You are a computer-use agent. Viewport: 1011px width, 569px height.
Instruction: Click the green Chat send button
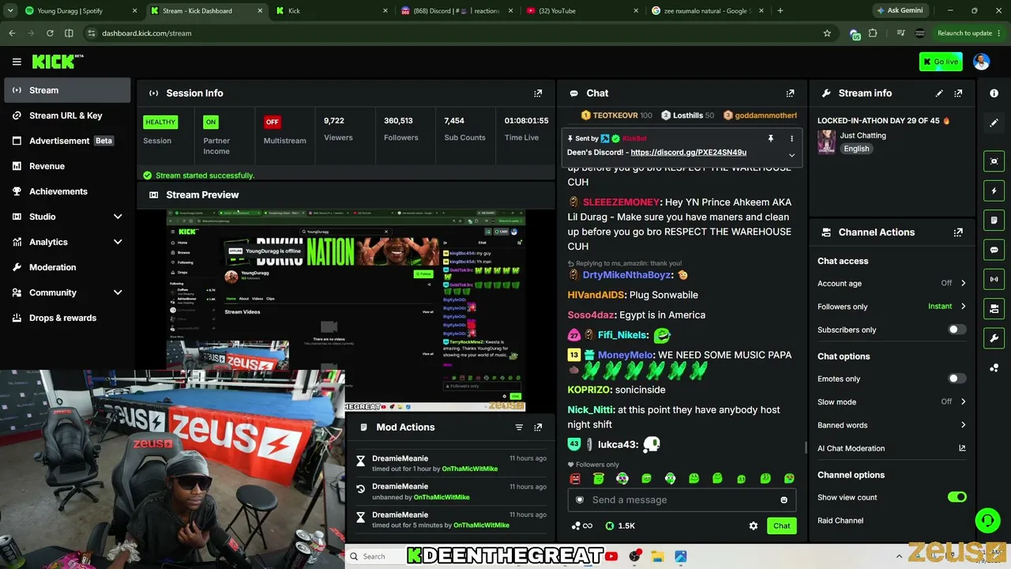coord(781,526)
